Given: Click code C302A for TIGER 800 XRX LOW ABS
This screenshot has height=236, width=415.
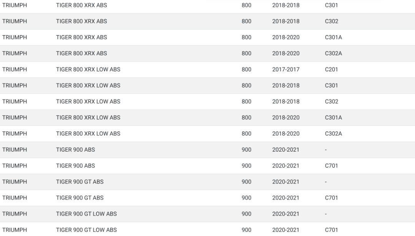Looking at the screenshot, I should pos(333,134).
